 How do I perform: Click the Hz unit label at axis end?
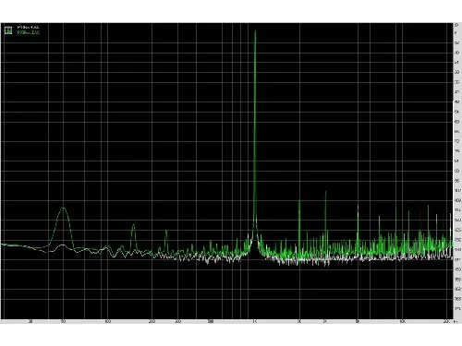pos(456,322)
